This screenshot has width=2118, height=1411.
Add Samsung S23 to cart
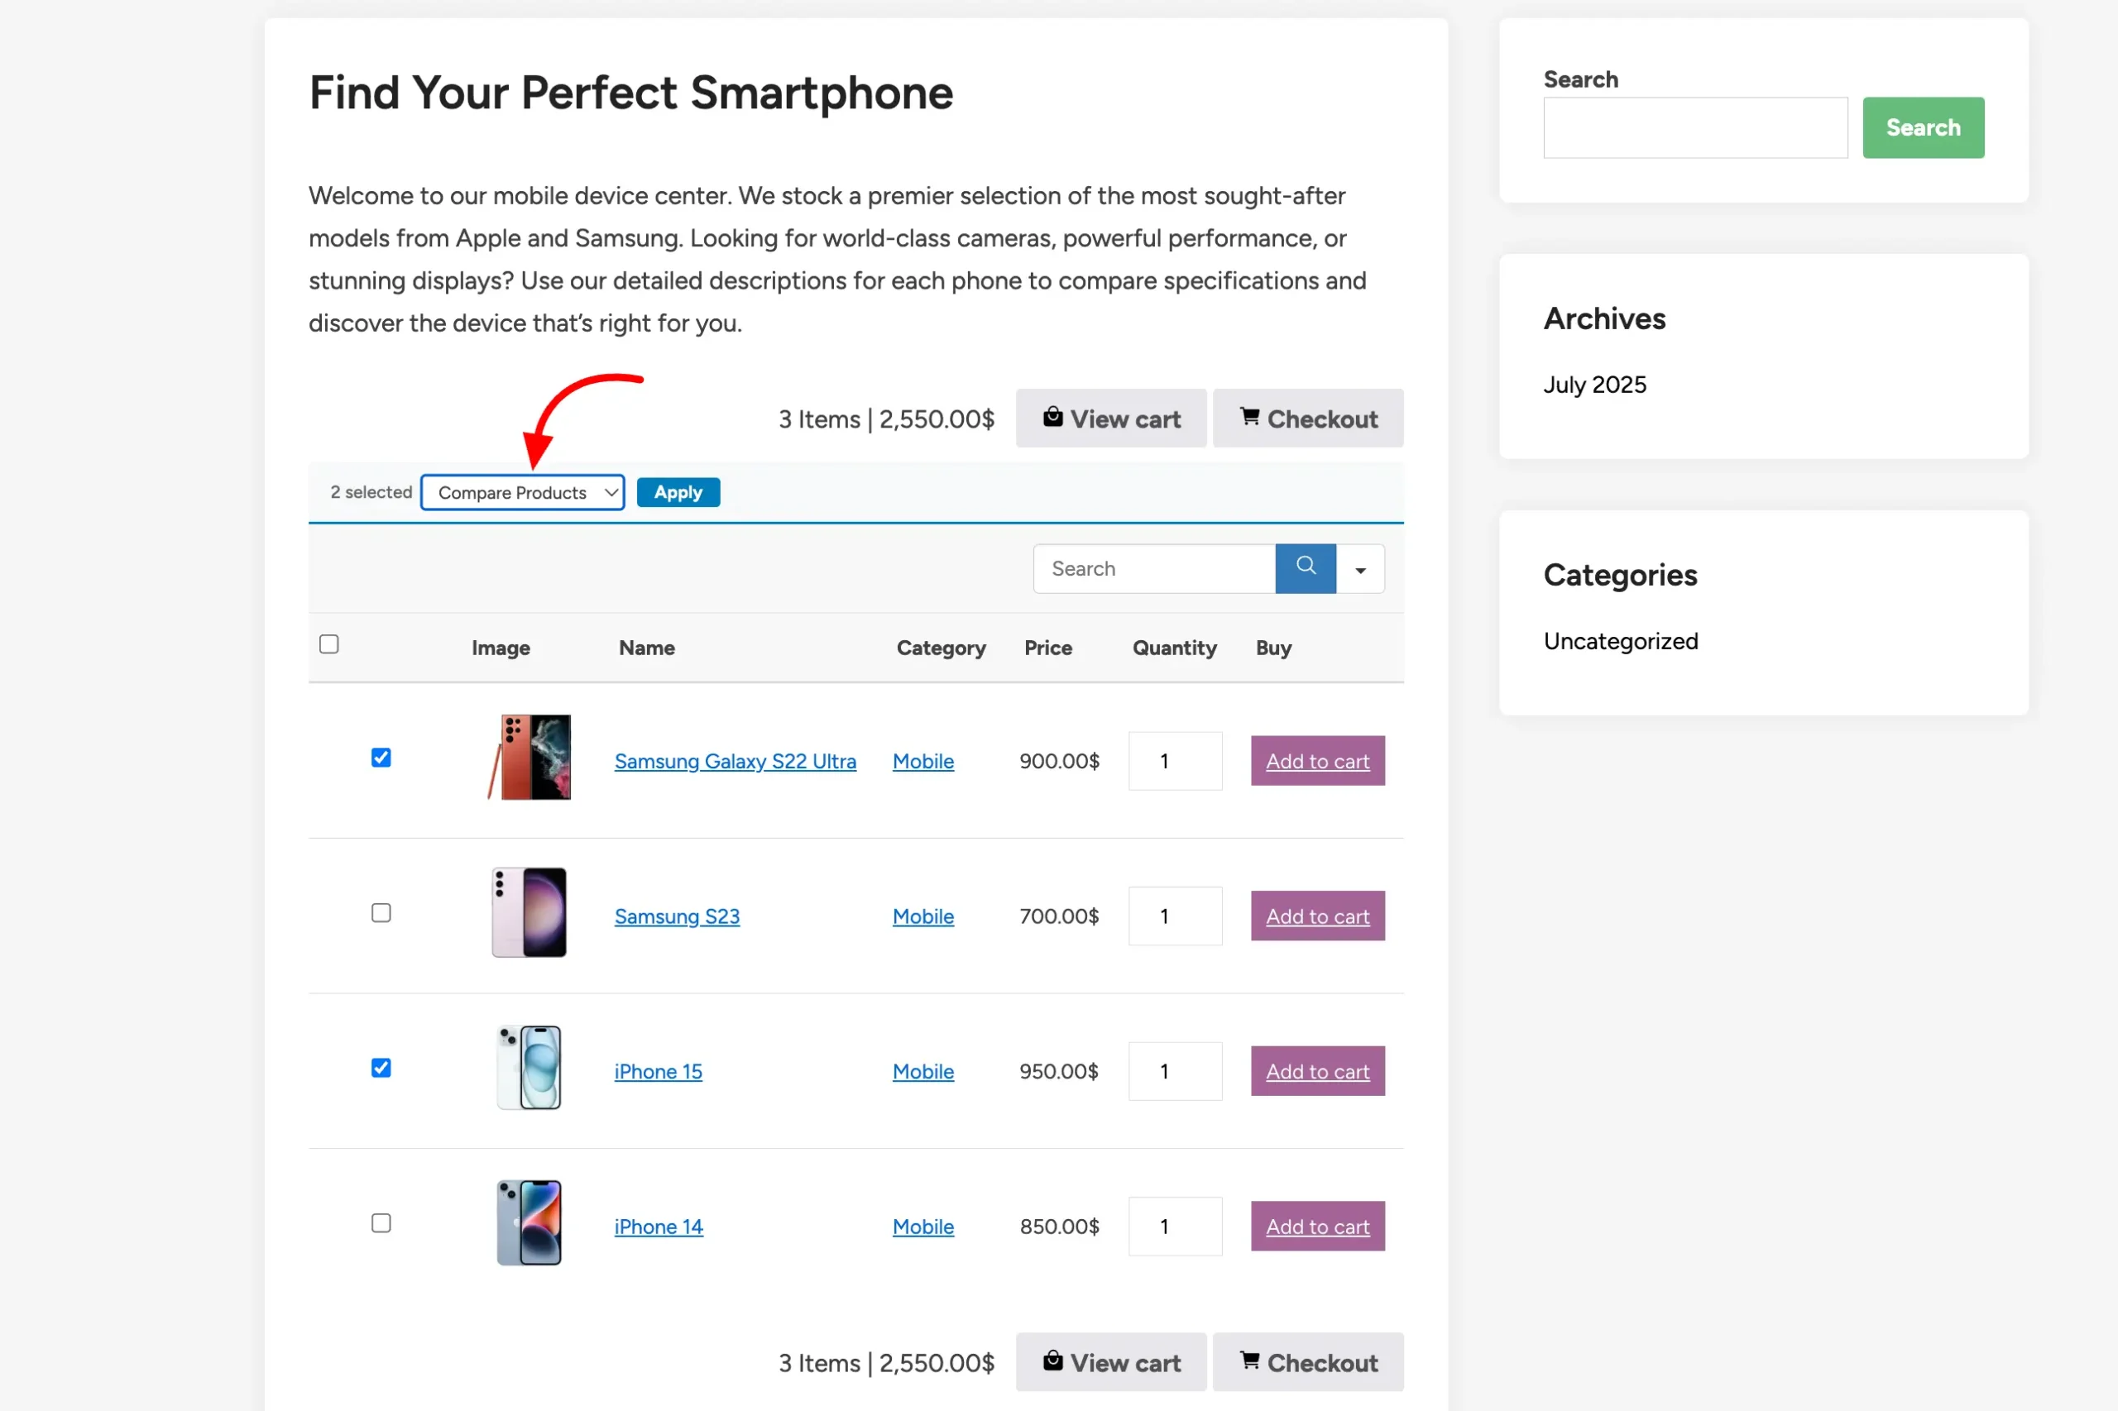click(x=1318, y=916)
